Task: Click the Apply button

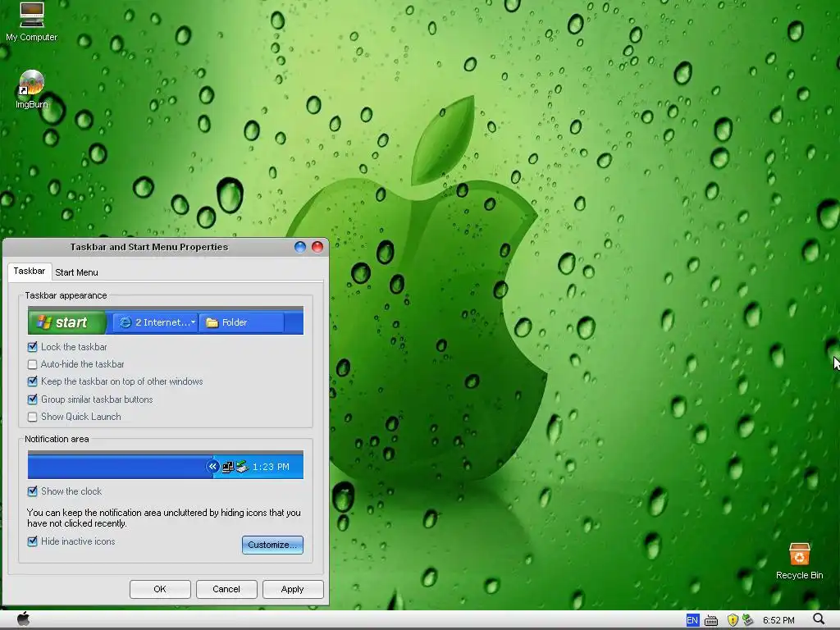Action: (293, 589)
